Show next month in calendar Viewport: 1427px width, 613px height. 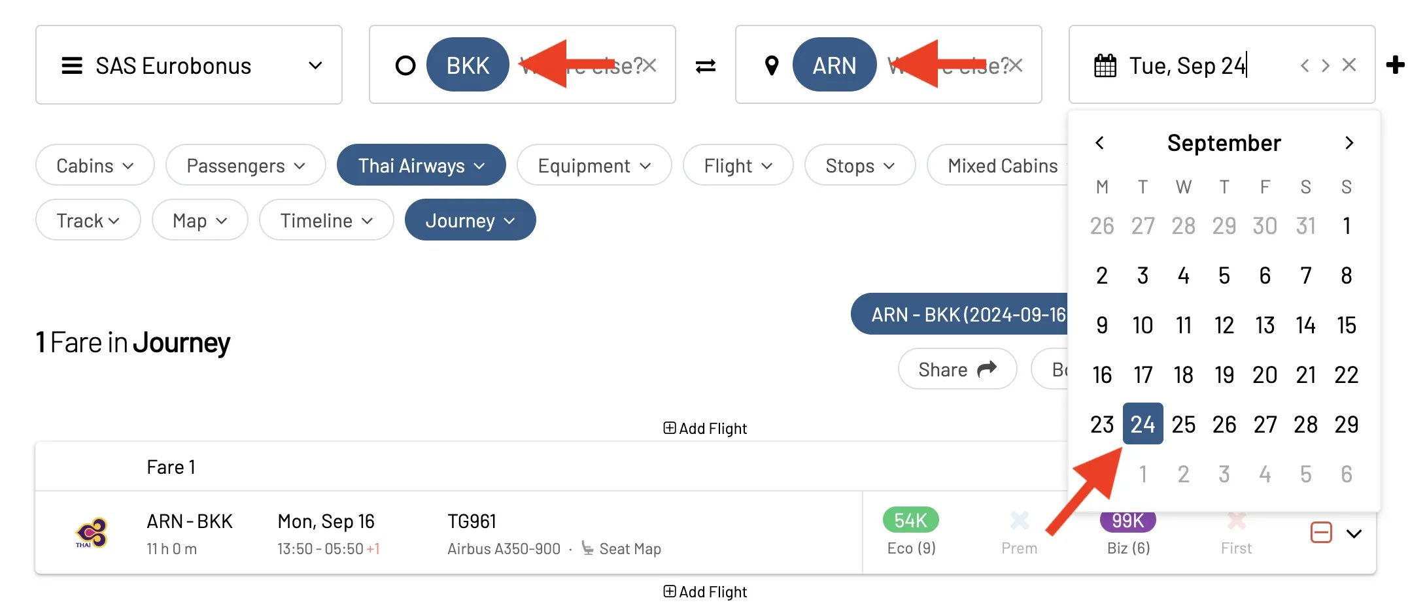(x=1349, y=143)
